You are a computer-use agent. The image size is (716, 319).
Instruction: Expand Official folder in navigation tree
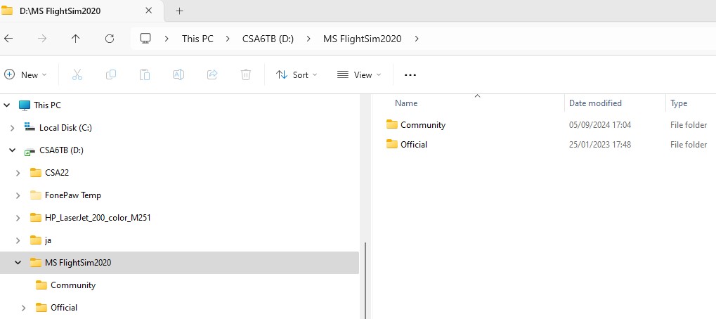coord(23,308)
